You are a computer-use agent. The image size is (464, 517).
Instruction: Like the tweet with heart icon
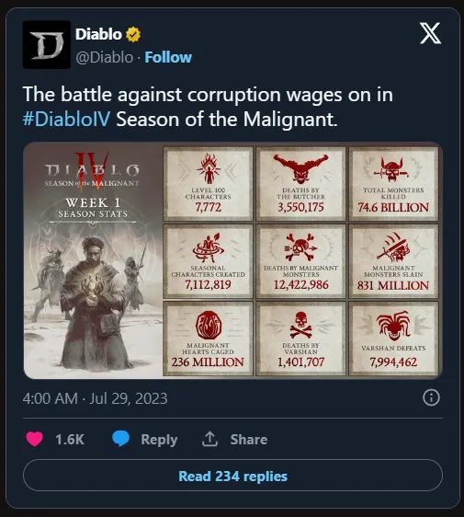(35, 439)
